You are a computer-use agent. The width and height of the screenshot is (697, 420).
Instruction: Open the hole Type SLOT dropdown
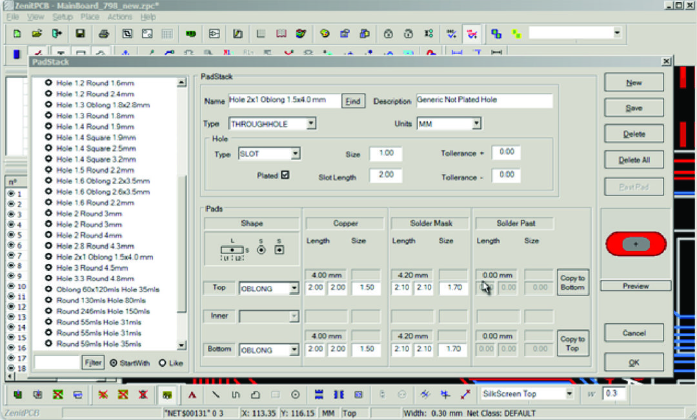tap(295, 154)
